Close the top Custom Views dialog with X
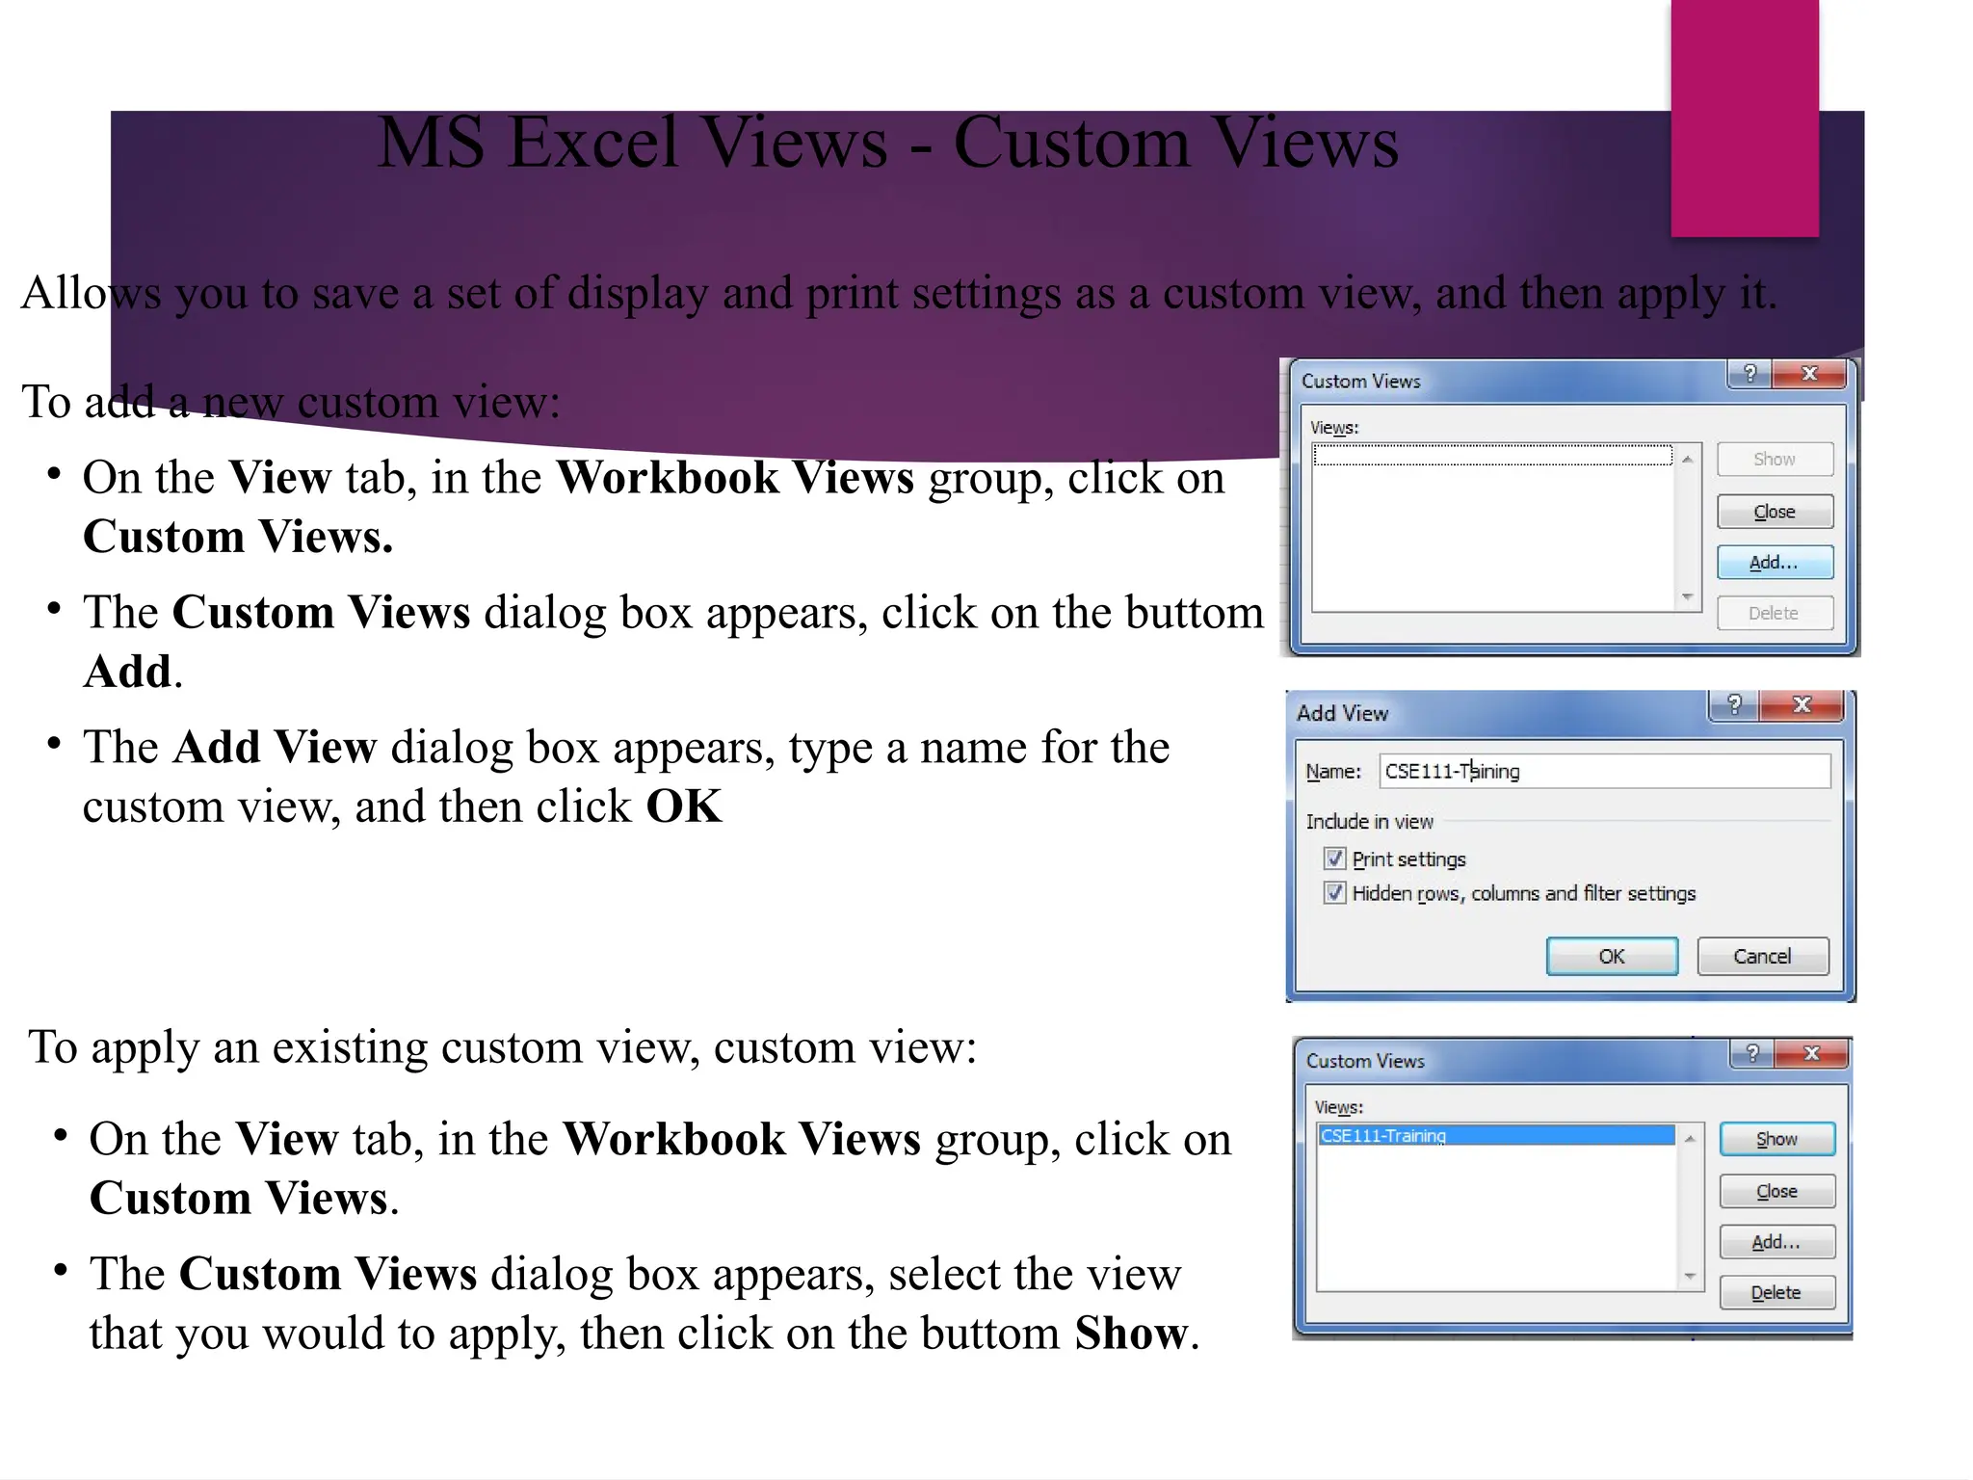 1809,374
